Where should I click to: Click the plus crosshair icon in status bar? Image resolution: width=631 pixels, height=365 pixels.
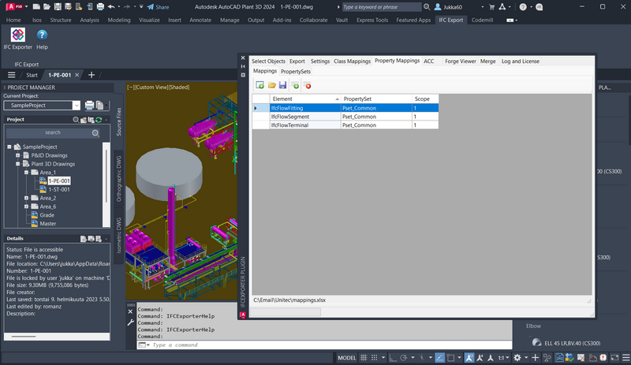(x=536, y=358)
